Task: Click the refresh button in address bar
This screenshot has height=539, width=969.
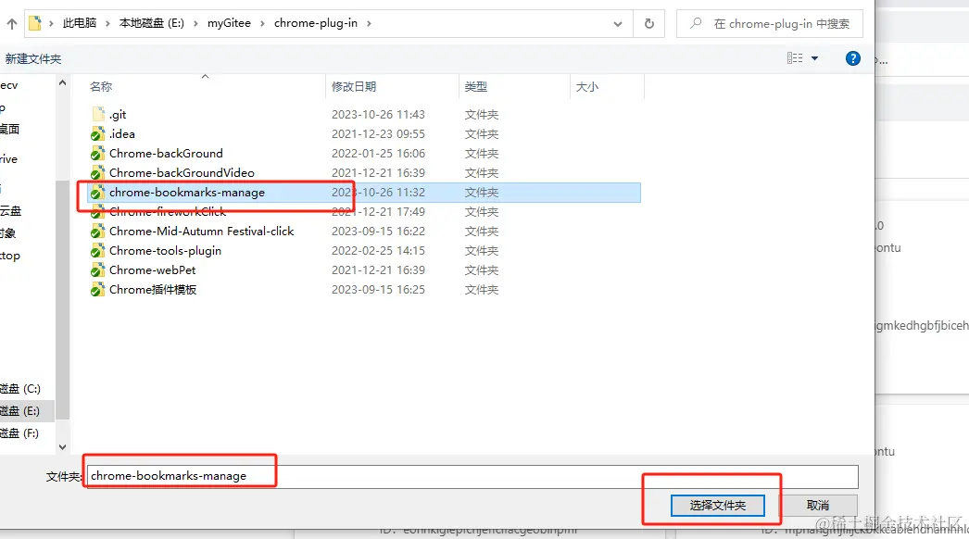Action: (648, 23)
